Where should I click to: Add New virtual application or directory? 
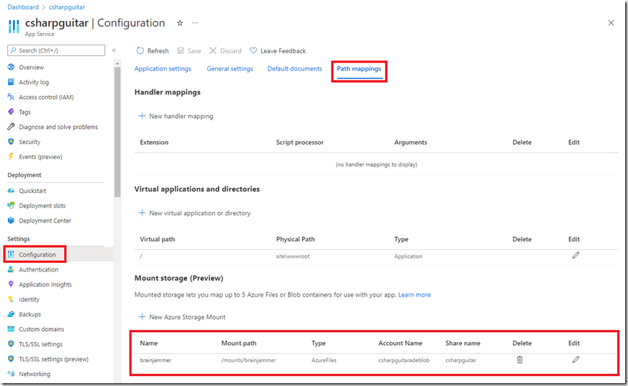point(194,213)
